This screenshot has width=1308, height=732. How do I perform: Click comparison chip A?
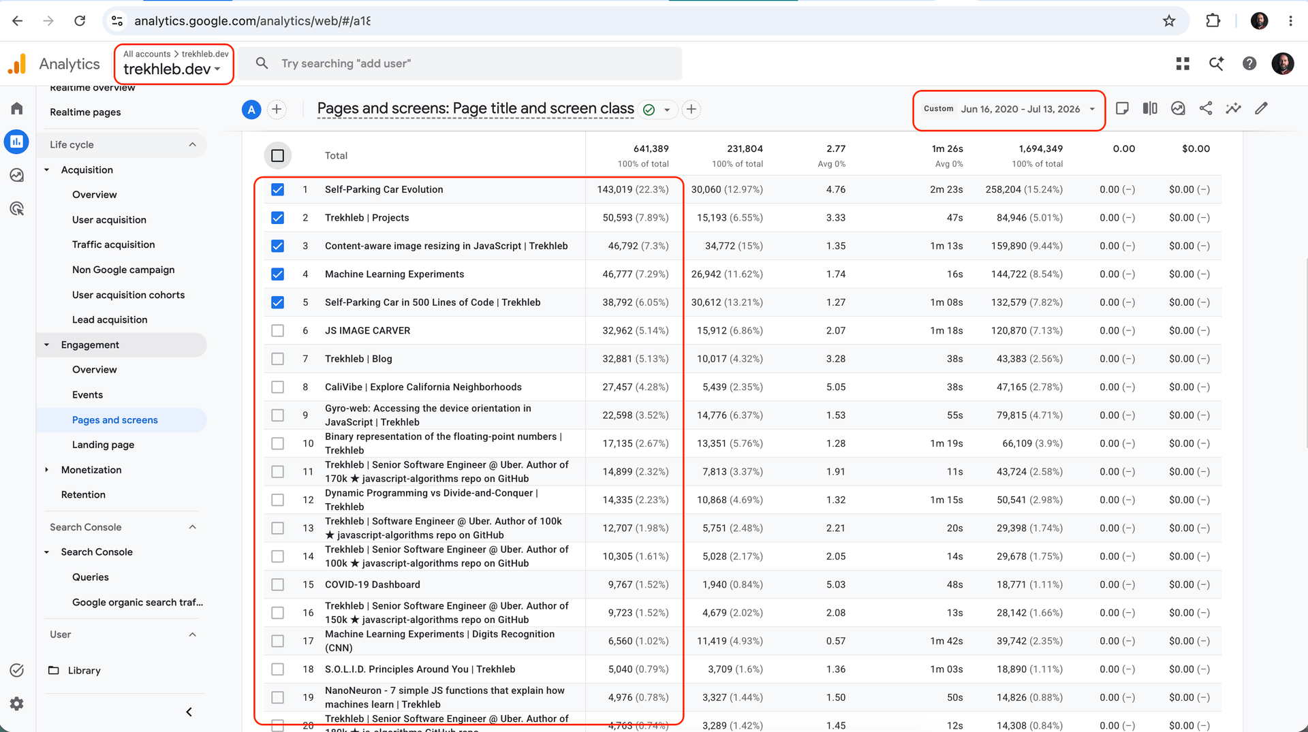tap(251, 109)
